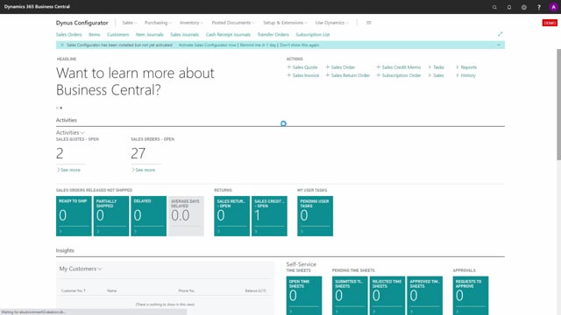The image size is (561, 315).
Task: Click Activate Sales Configurator now link
Action: (x=208, y=45)
